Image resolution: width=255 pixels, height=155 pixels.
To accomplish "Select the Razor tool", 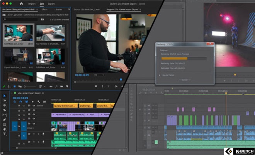I will click(5, 110).
